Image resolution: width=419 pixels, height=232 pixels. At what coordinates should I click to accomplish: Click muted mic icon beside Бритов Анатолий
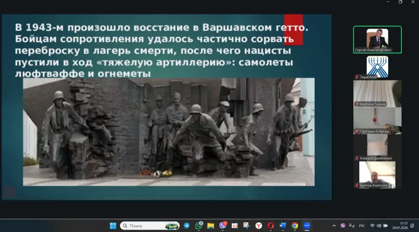(x=357, y=185)
